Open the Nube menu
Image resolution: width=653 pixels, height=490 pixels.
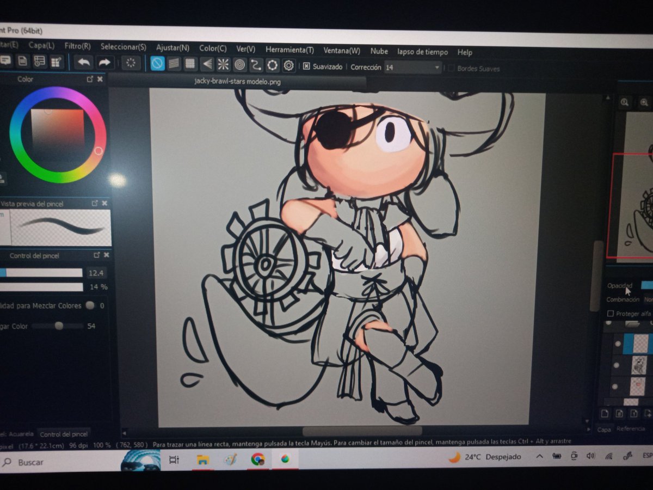point(379,51)
